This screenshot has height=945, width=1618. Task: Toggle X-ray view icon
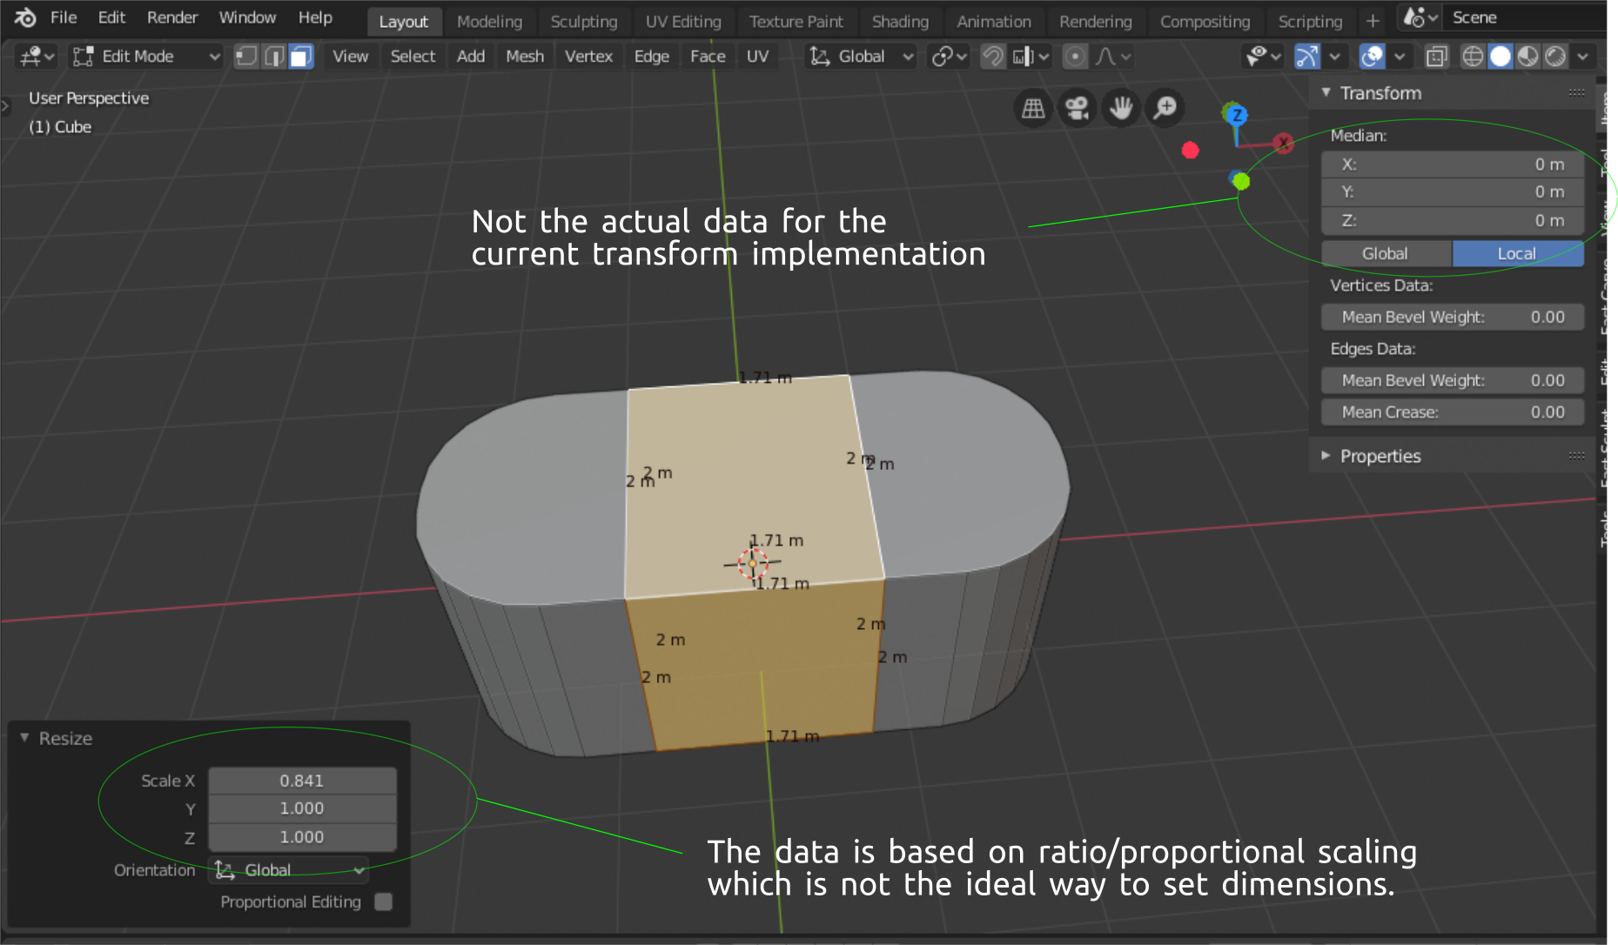(x=1436, y=57)
